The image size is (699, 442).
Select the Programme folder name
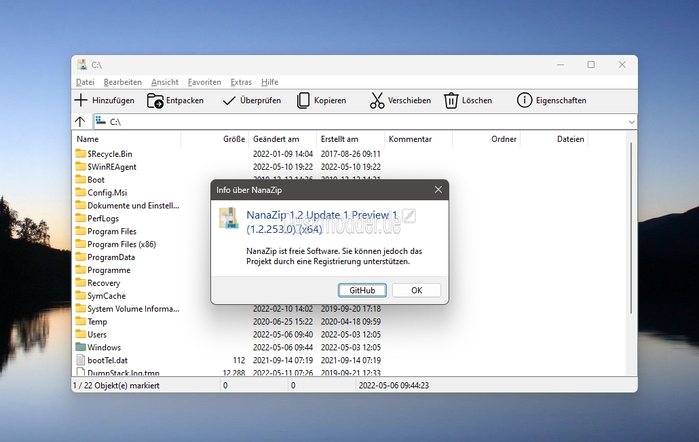click(x=109, y=270)
